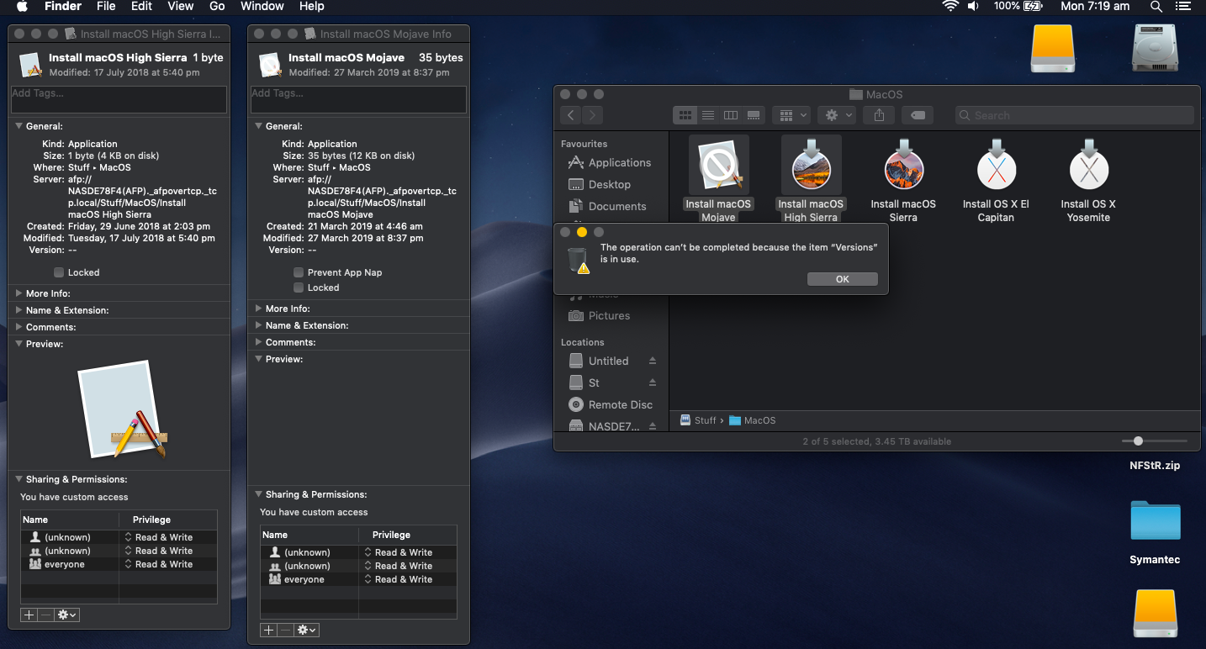Open Notification Centre icon in menu bar
Viewport: 1206px width, 649px height.
[1185, 6]
